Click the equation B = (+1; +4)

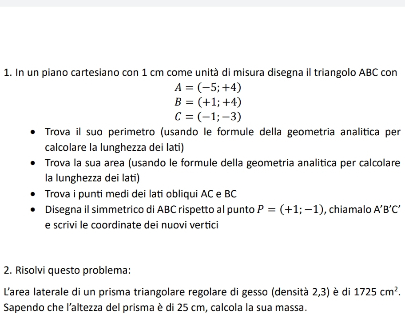208,102
